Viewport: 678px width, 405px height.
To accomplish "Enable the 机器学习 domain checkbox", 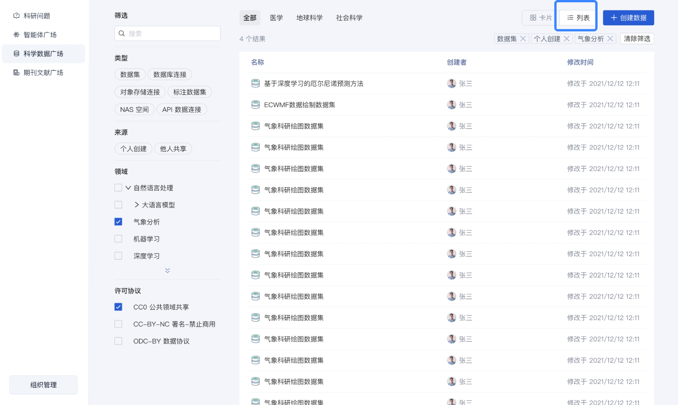I will click(x=118, y=239).
